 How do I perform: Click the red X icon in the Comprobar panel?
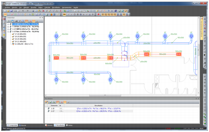point(30,21)
